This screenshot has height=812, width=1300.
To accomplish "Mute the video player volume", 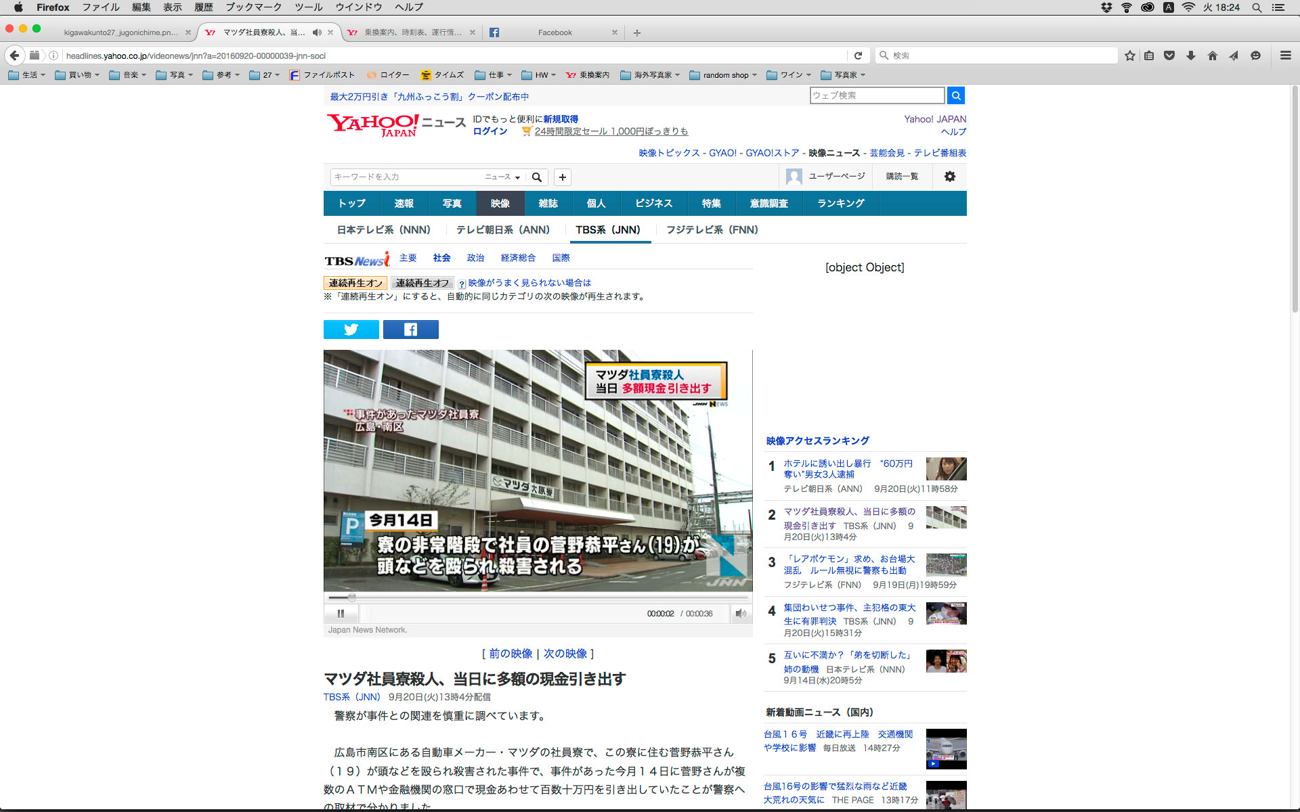I will pyautogui.click(x=741, y=614).
